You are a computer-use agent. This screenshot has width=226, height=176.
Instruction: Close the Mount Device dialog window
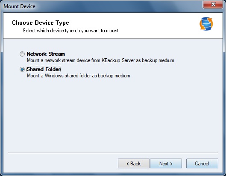coord(213,4)
